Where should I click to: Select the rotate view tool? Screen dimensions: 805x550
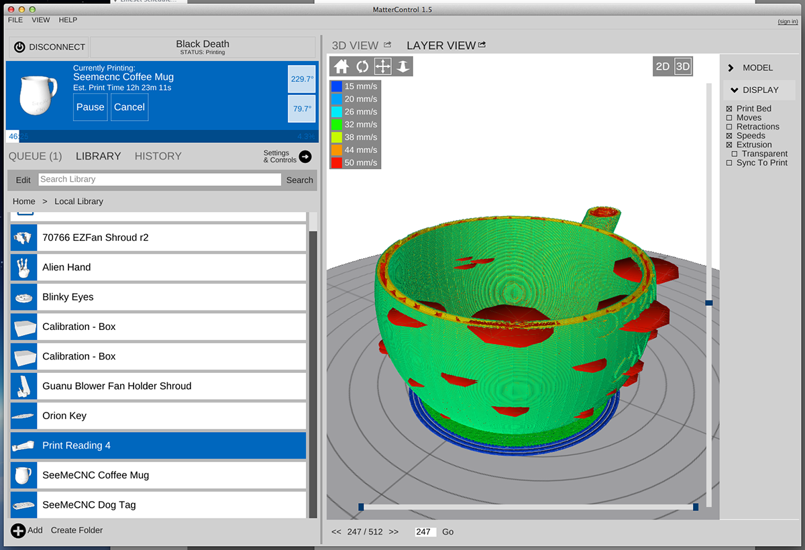coord(362,66)
